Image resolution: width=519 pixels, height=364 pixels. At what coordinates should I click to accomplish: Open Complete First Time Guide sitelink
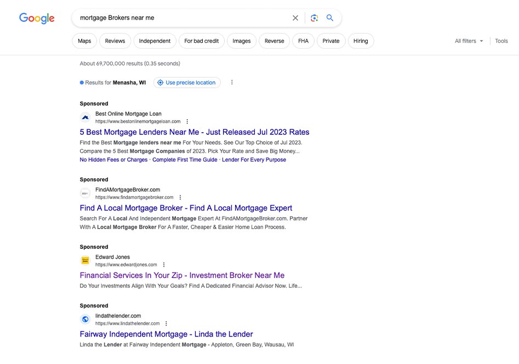tap(185, 160)
